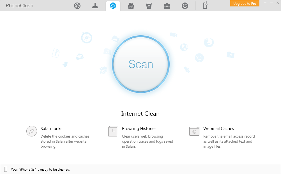Click the Internet Clean title text
This screenshot has height=174, width=281.
140,114
